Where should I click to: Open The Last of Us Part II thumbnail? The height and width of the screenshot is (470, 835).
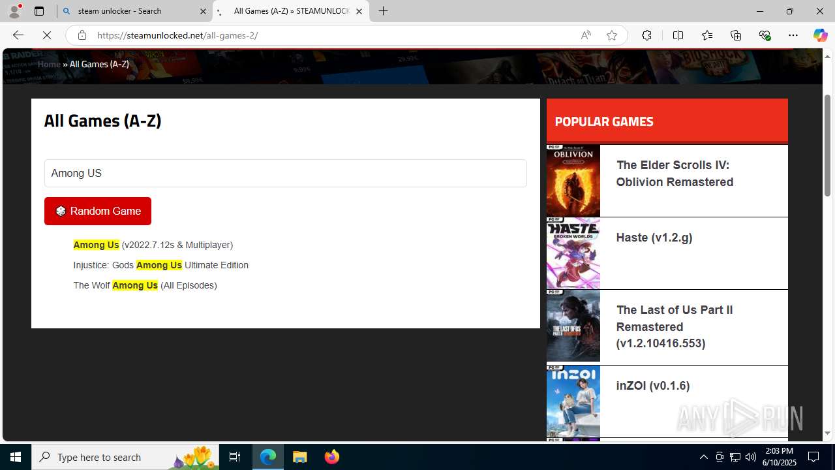tap(573, 326)
